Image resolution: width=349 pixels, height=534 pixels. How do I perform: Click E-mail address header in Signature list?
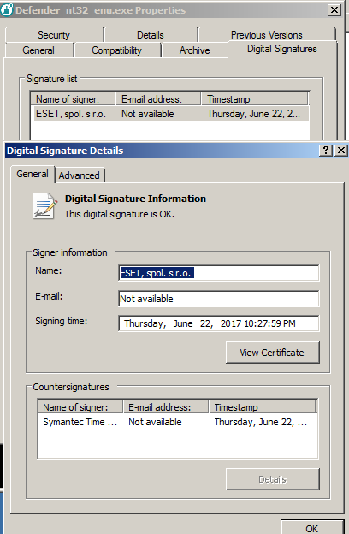click(158, 99)
